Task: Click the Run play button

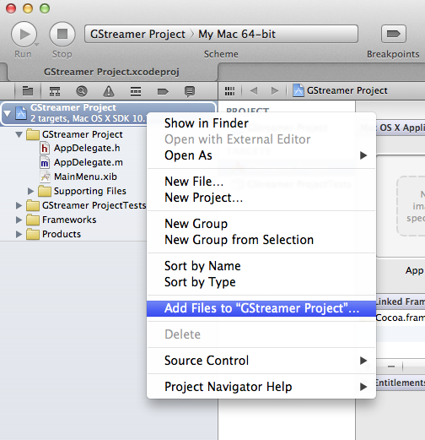Action: click(x=24, y=34)
